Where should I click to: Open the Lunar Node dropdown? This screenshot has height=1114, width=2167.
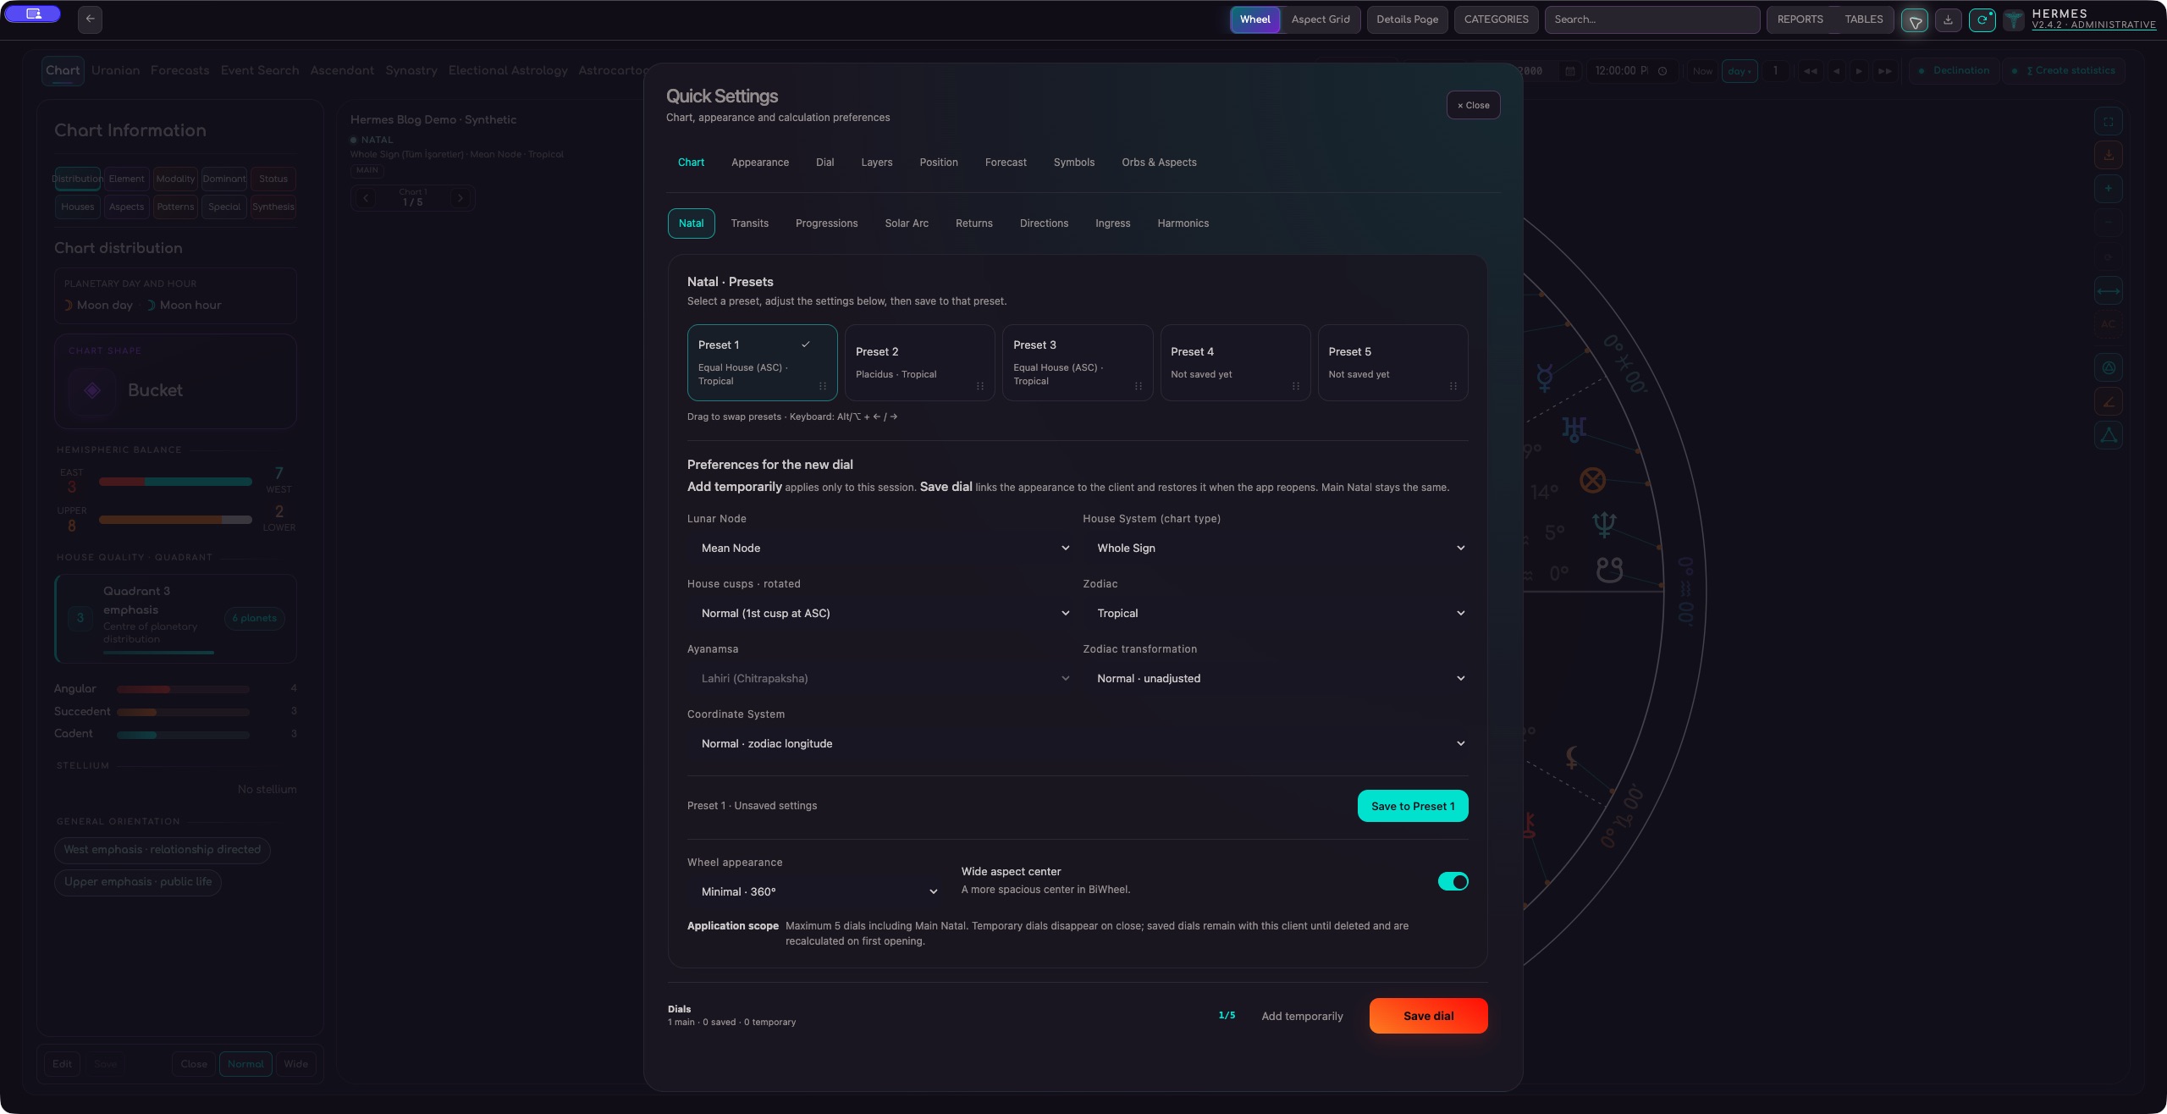pyautogui.click(x=881, y=549)
